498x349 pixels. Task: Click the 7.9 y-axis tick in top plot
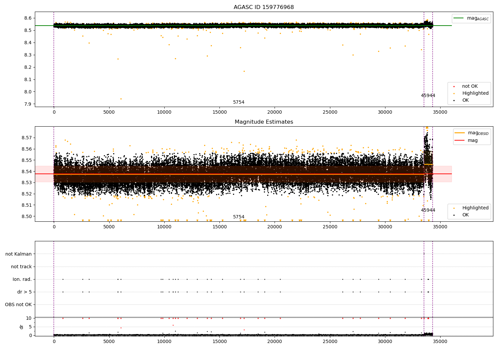pos(28,104)
